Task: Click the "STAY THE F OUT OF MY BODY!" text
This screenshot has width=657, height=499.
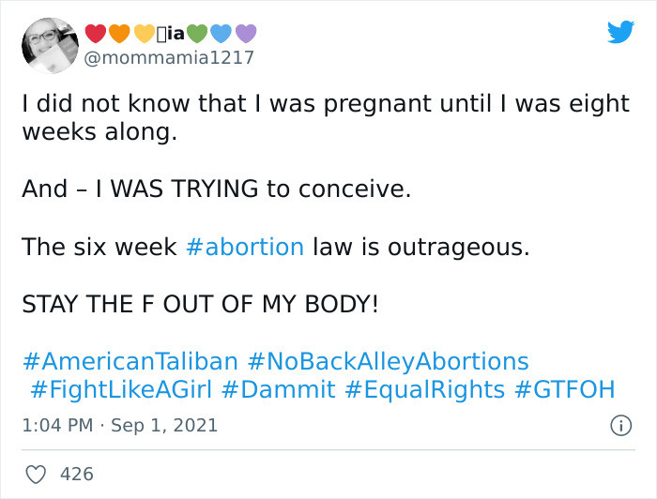Action: [199, 305]
